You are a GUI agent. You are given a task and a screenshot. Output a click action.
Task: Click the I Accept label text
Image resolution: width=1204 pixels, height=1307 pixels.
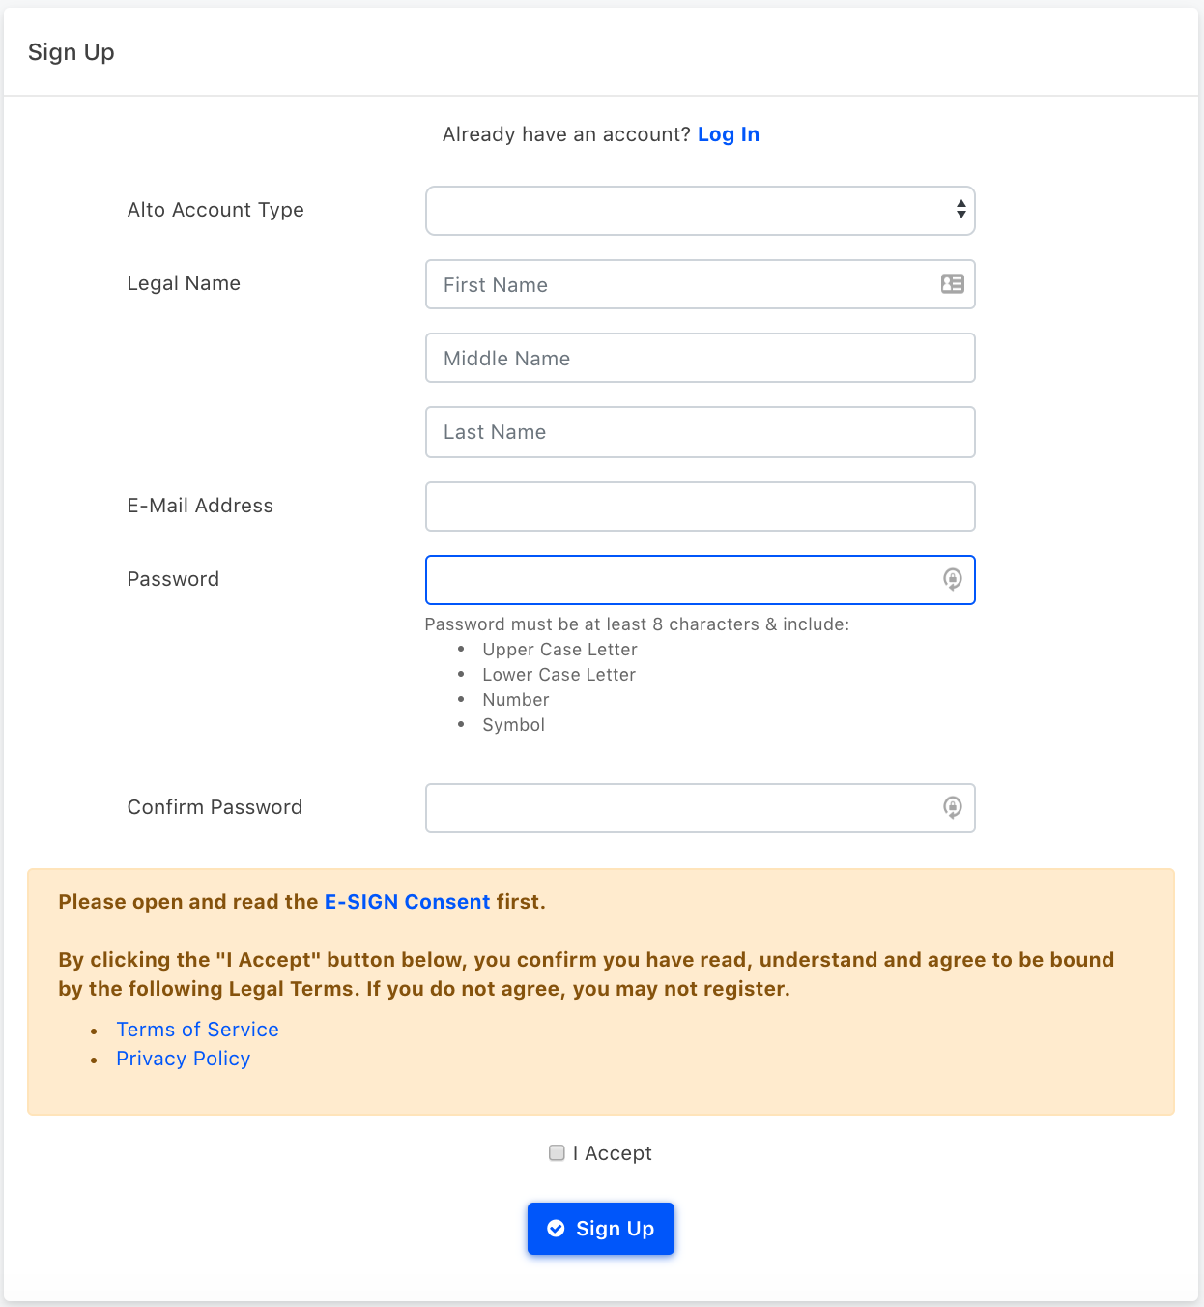pos(613,1153)
